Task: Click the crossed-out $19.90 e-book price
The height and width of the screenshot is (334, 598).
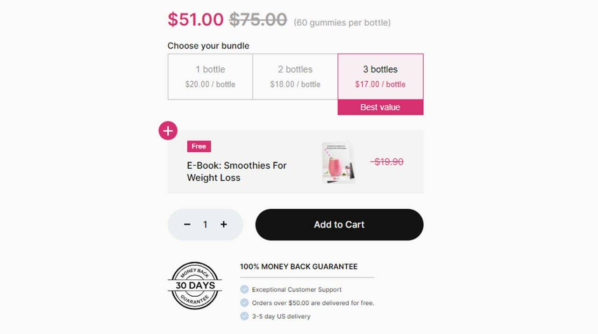Action: pos(388,162)
